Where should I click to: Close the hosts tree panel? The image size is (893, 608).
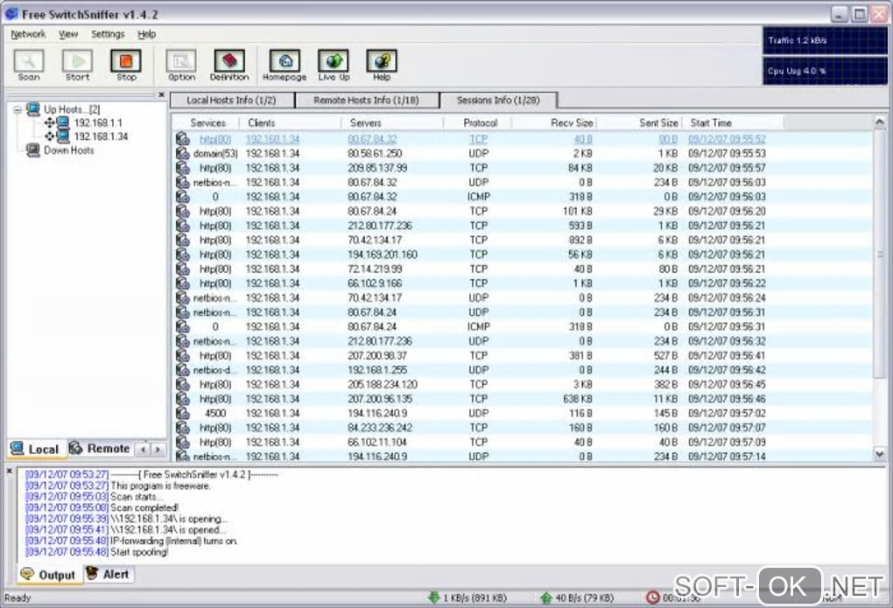161,94
